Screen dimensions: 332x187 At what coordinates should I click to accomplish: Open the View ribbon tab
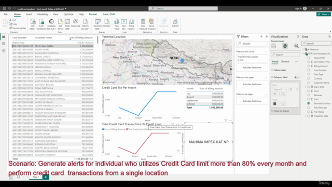56,14
